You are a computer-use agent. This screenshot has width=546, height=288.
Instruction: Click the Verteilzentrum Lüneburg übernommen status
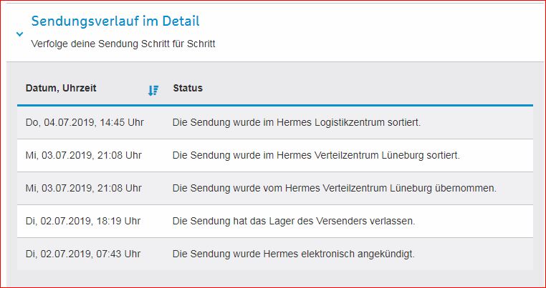335,188
